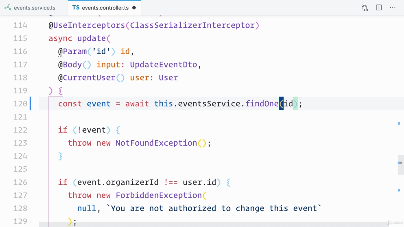Viewport: 404px width, 227px height.
Task: Click line number 120 in the gutter
Action: pos(20,104)
